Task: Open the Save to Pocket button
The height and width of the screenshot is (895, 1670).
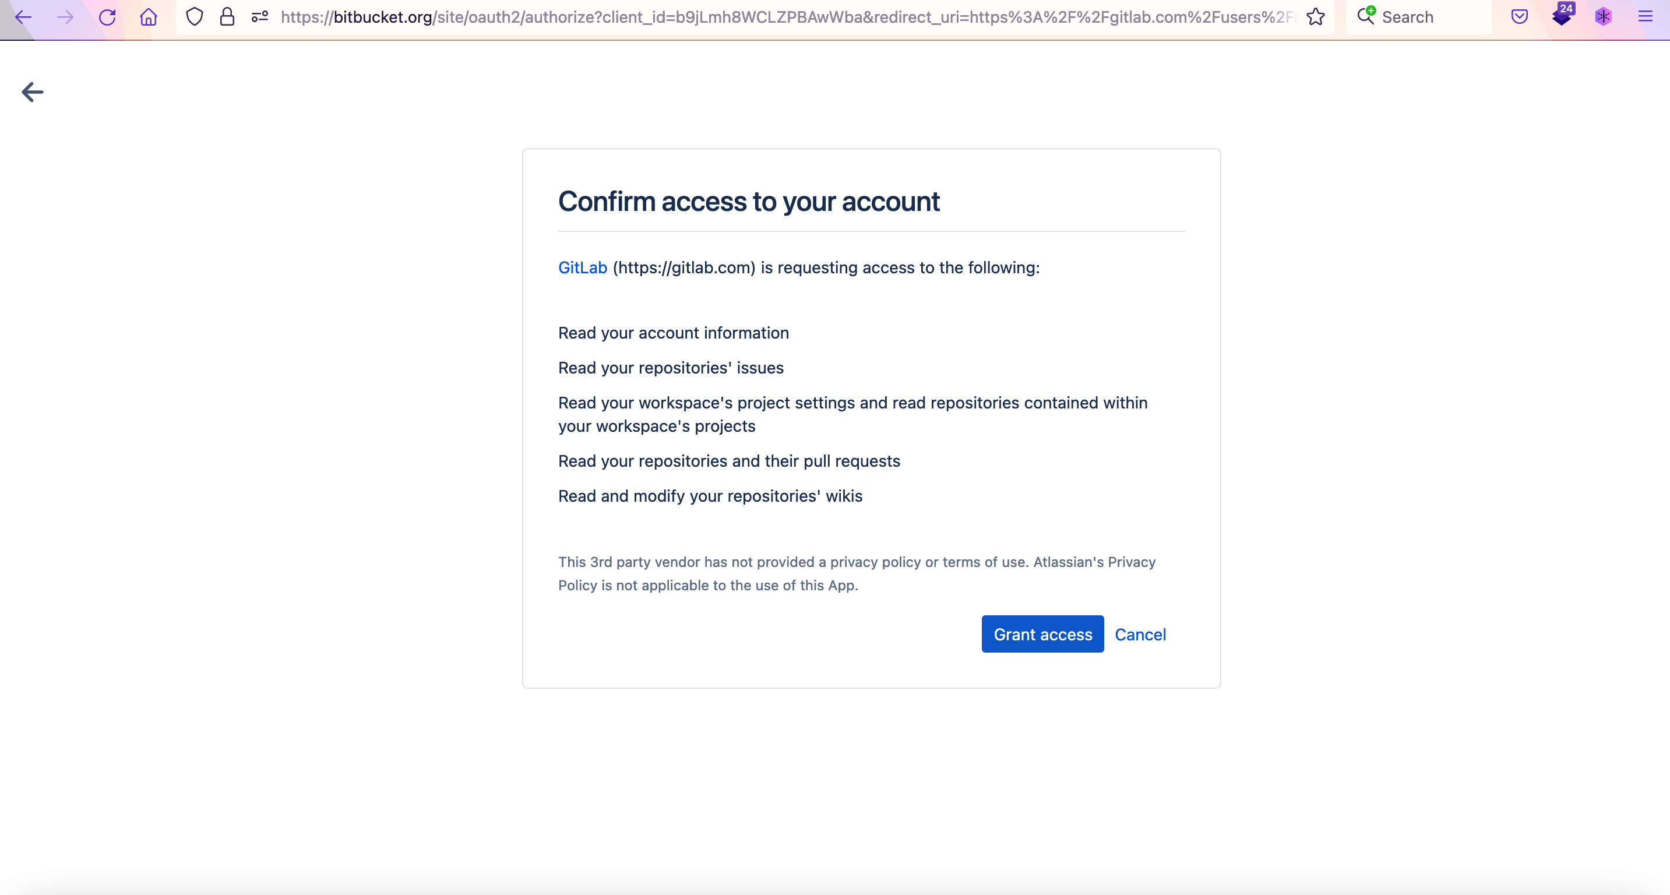Action: coord(1520,17)
